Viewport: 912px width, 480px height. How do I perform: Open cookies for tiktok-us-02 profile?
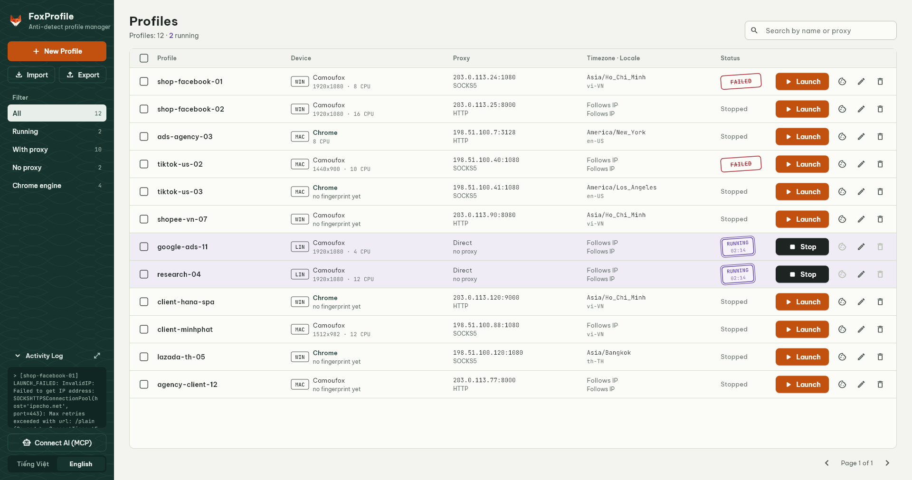(842, 164)
